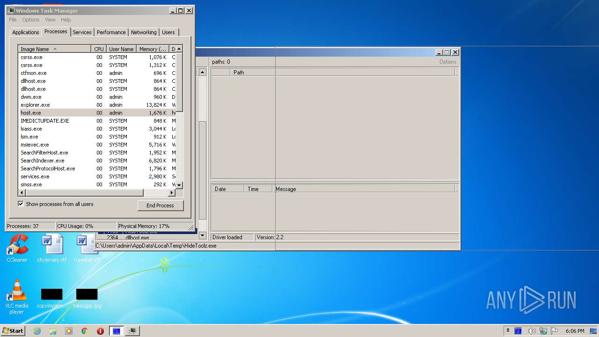Select the VLC media player shortcut
The height and width of the screenshot is (337, 599).
[17, 297]
